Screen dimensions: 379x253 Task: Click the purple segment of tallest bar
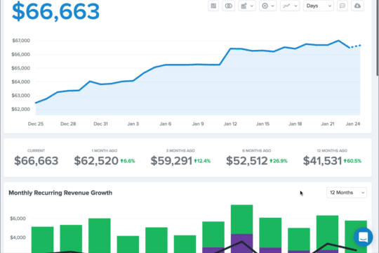tap(241, 243)
